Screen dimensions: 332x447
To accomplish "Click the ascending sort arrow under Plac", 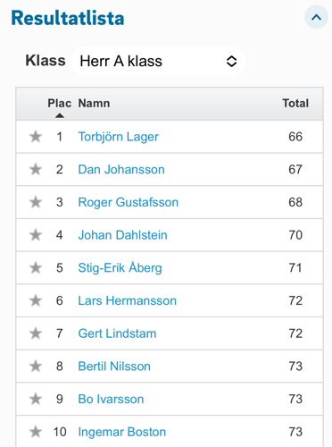I will [x=60, y=115].
